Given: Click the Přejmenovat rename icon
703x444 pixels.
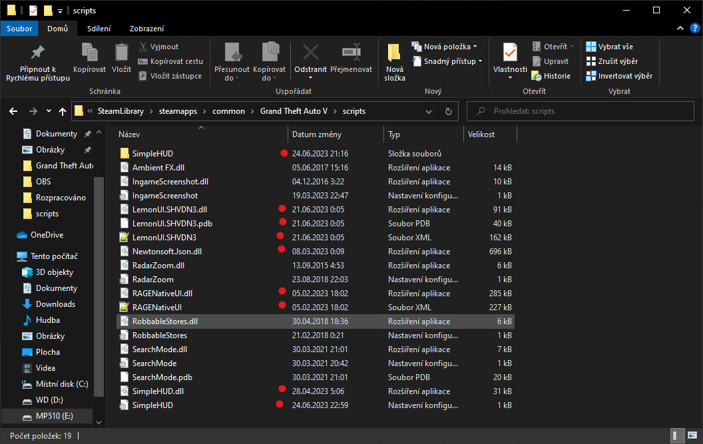Looking at the screenshot, I should 351,53.
